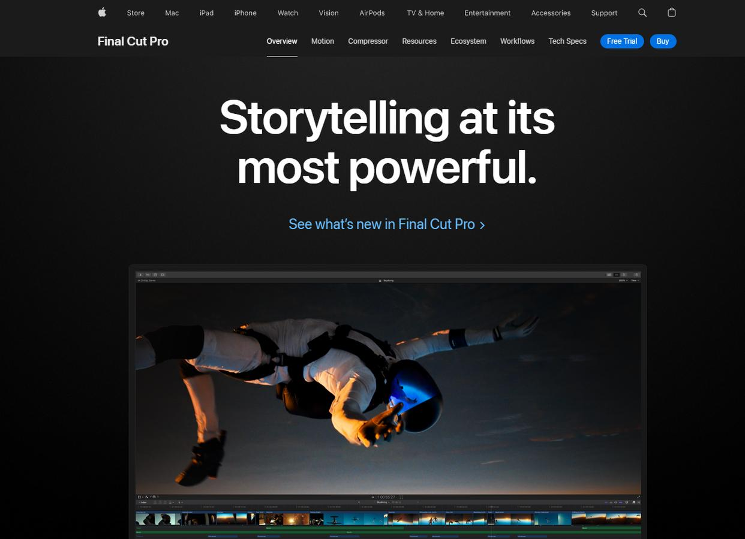Follow See what's new in Final Cut Pro link
This screenshot has width=745, height=539.
click(387, 224)
